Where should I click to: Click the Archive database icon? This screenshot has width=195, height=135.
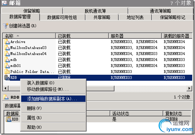(7, 42)
